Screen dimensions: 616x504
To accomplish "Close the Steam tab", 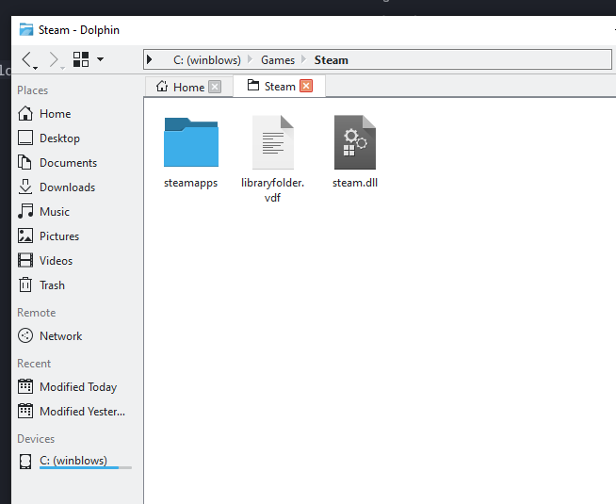I will pyautogui.click(x=306, y=86).
